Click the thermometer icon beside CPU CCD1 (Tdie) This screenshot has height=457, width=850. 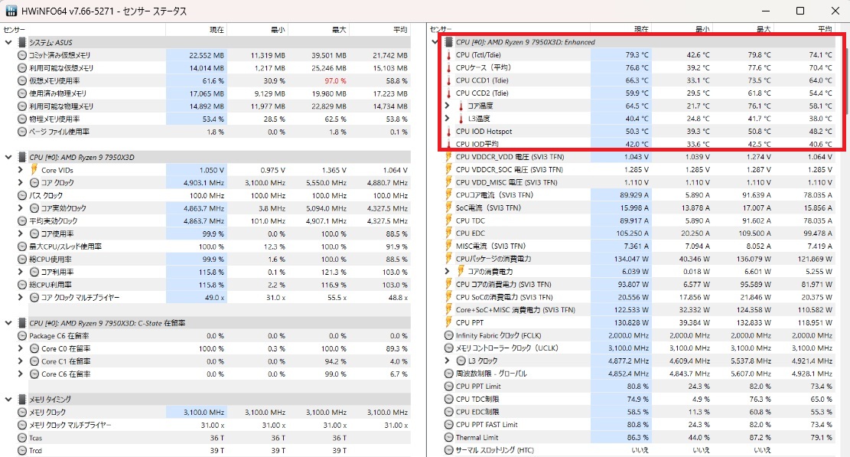coord(449,80)
